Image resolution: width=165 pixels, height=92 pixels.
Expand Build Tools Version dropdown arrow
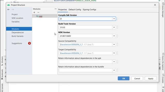(x=114, y=27)
